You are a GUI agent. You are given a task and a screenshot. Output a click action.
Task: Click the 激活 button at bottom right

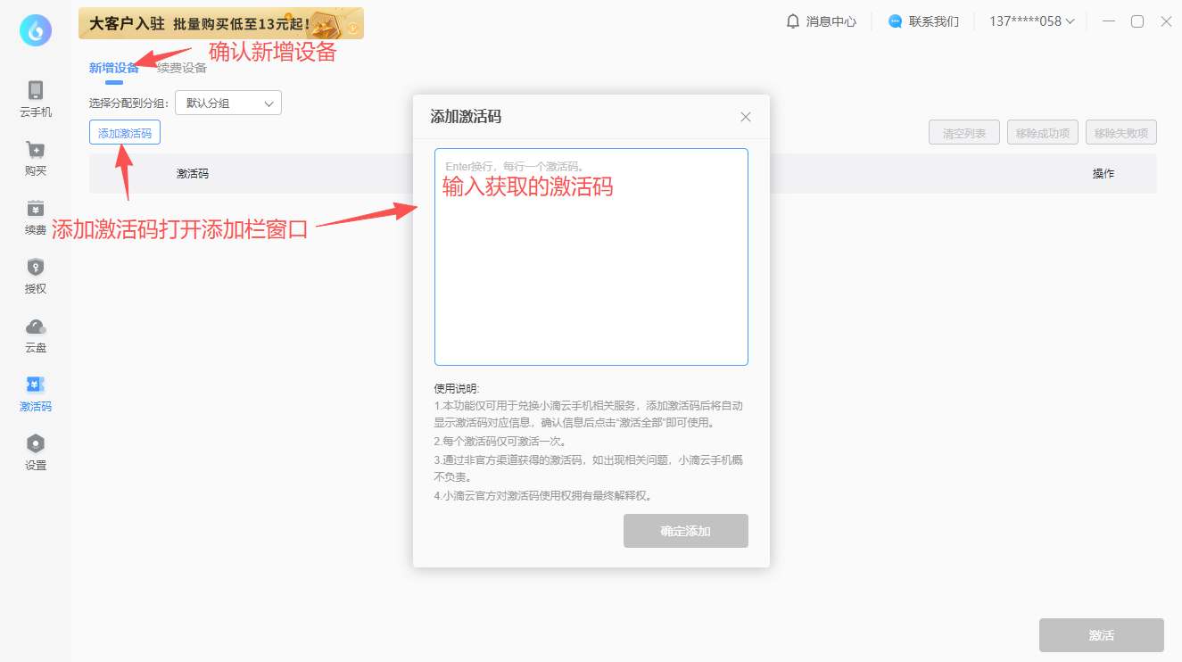(1101, 635)
